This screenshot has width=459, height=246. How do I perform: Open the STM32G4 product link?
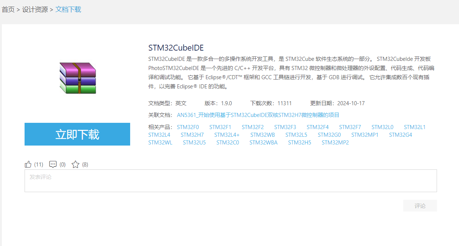tap(400, 135)
